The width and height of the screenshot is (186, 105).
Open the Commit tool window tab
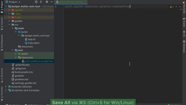tap(2, 24)
